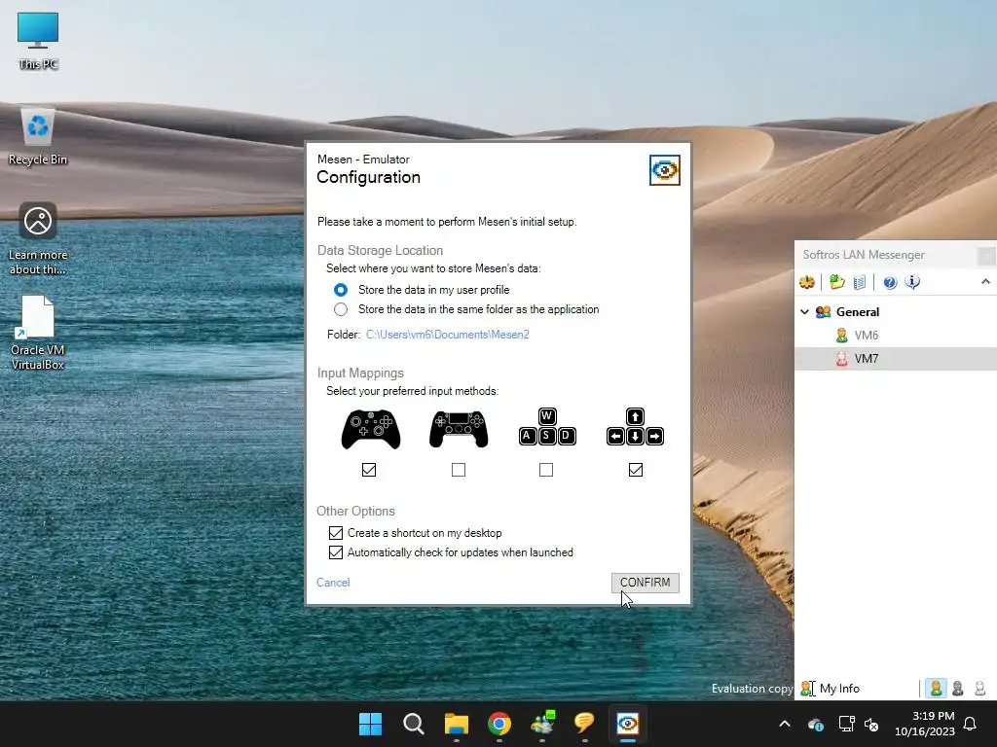Click the Cancel link in Mesen dialog
The width and height of the screenshot is (997, 747).
[x=333, y=583]
